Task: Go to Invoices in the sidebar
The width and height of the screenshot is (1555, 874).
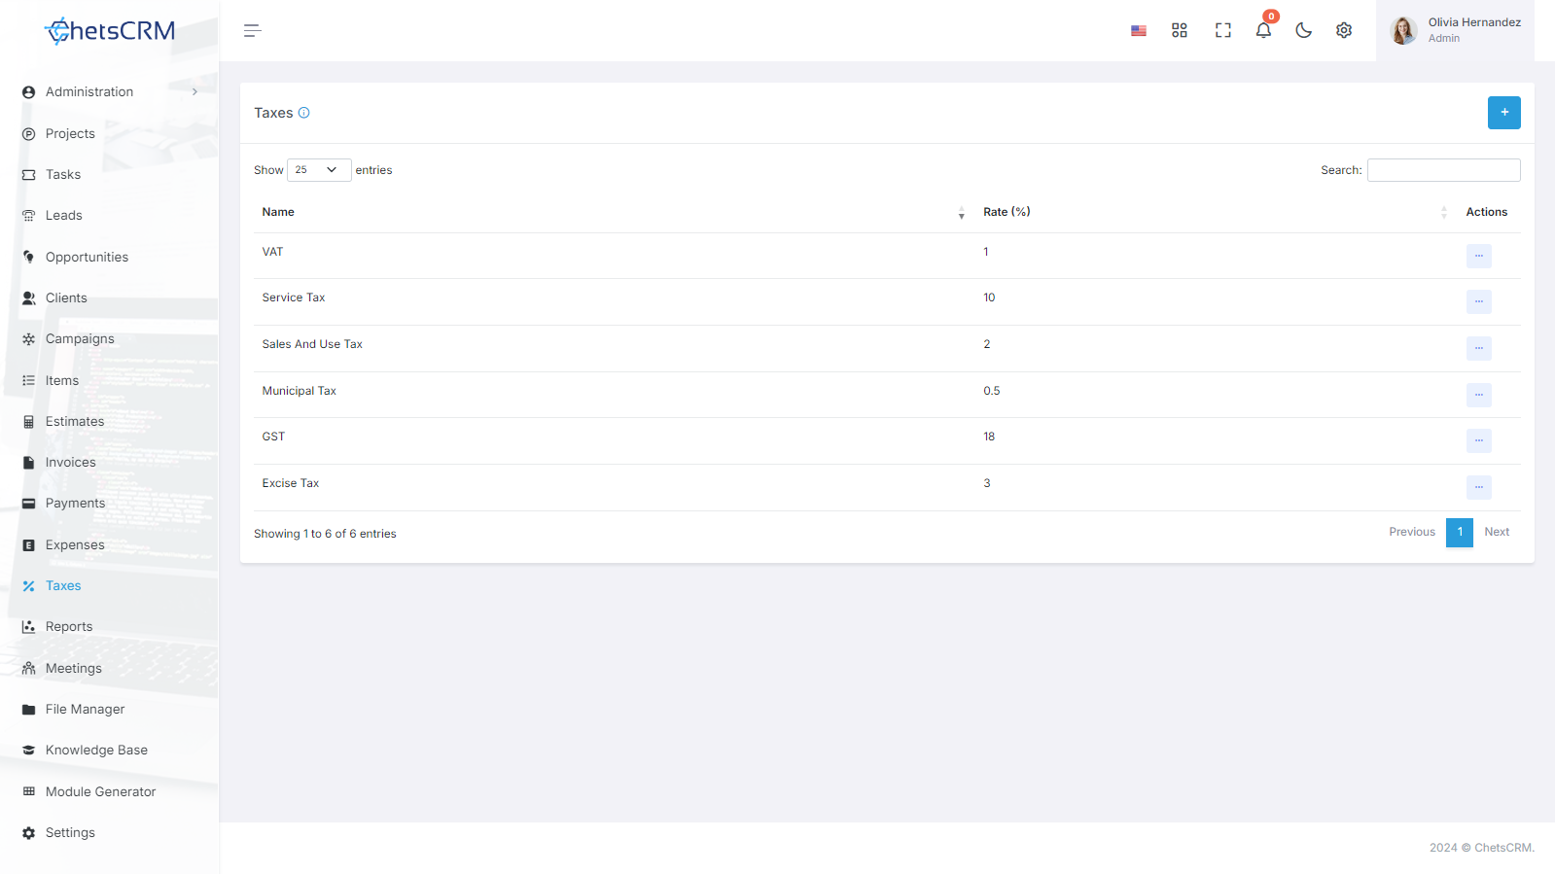Action: (x=71, y=463)
